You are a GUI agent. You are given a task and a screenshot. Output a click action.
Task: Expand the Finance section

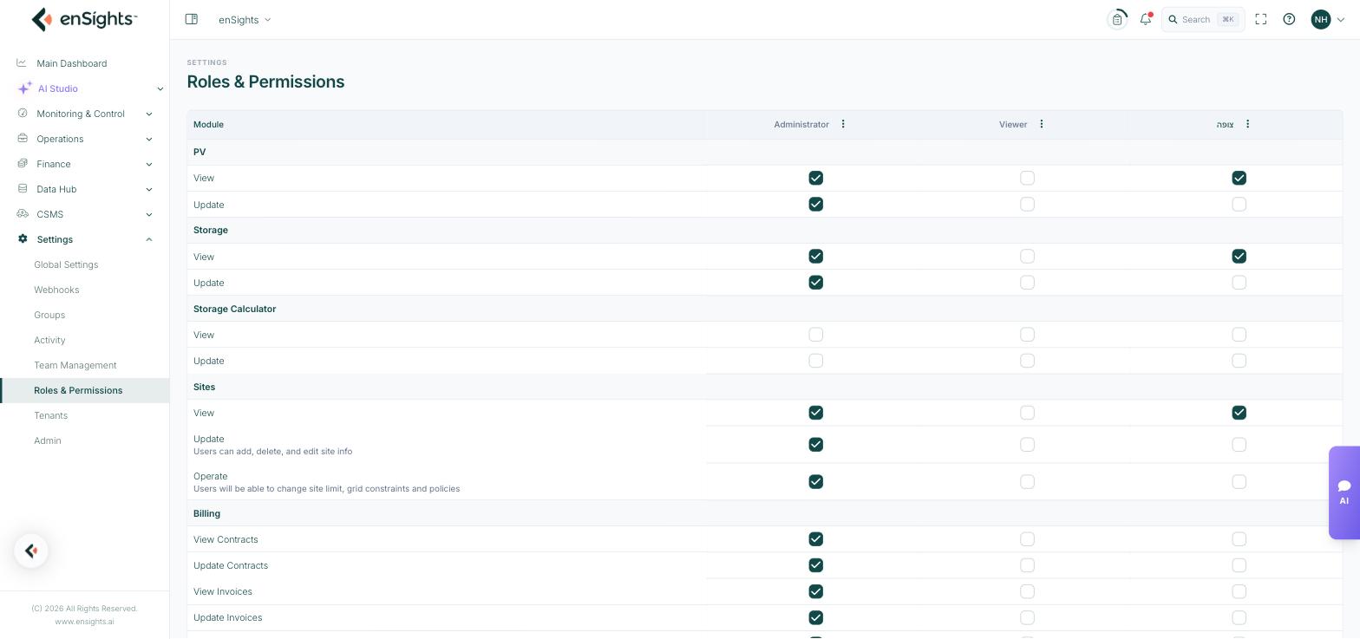tap(149, 164)
